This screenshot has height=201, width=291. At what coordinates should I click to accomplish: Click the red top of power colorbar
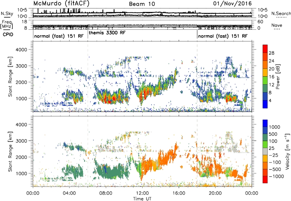pos(265,49)
